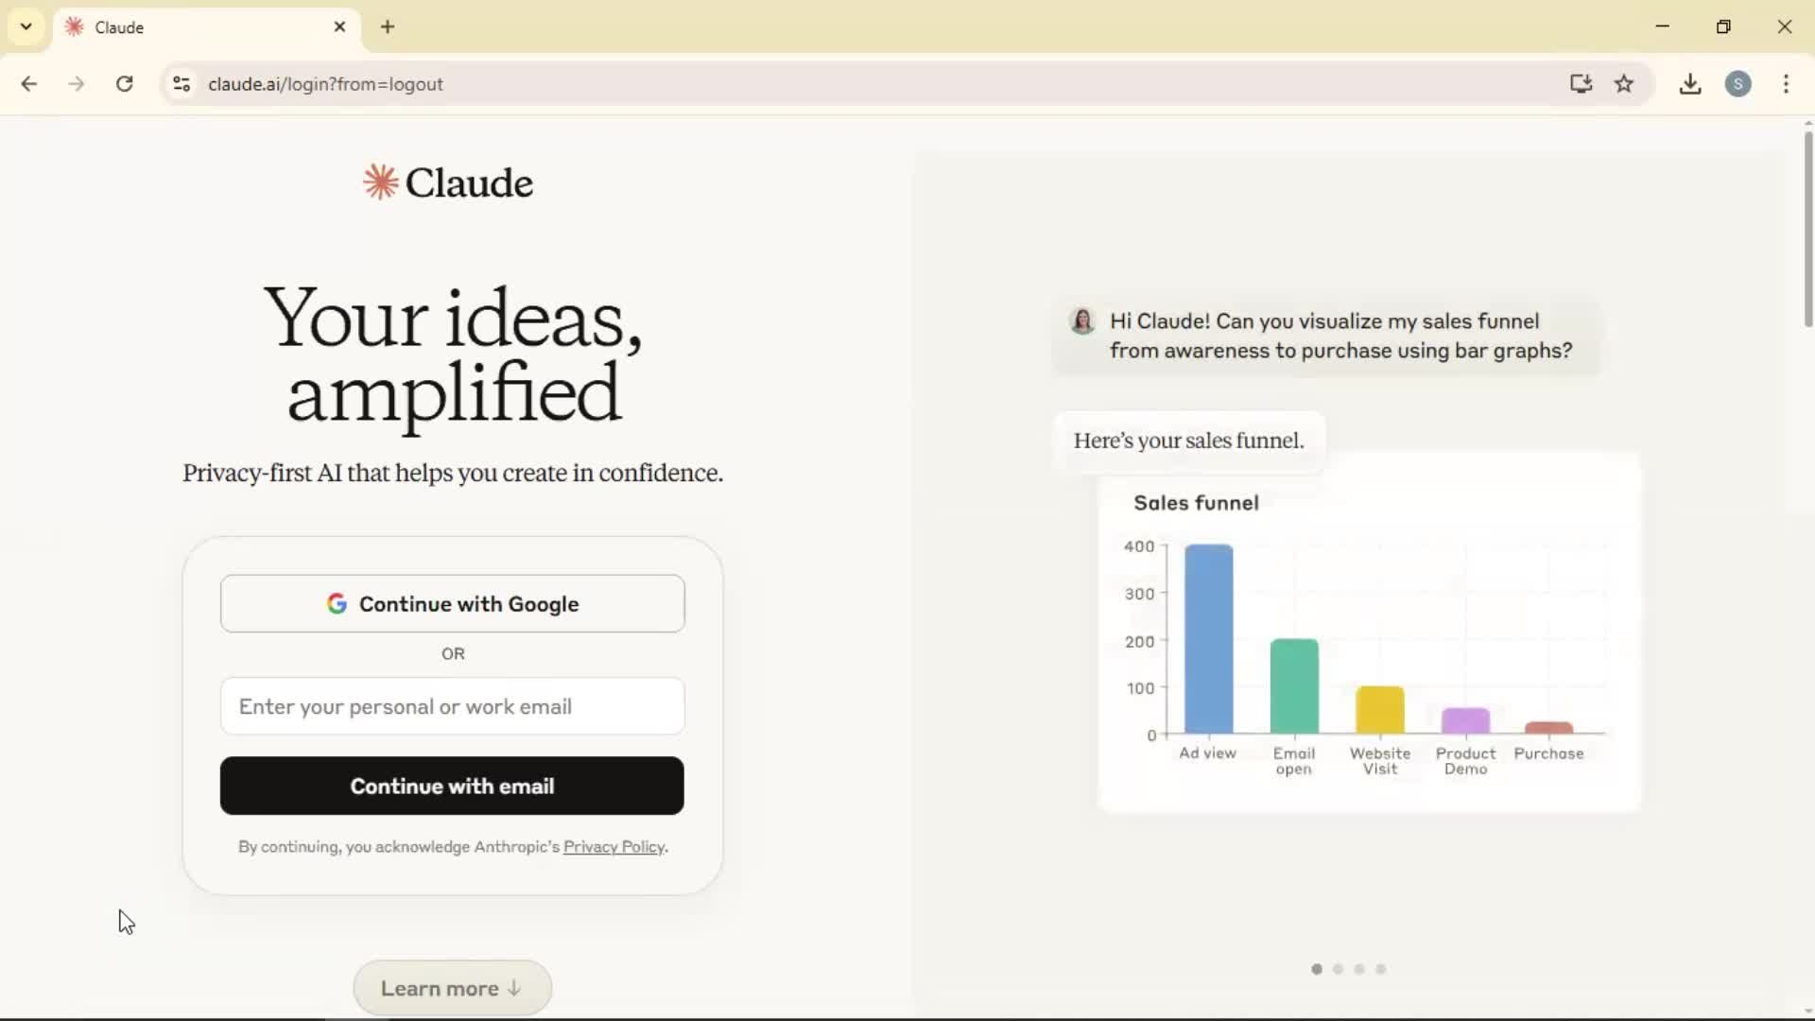Open the tab search dropdown arrow
The width and height of the screenshot is (1815, 1021).
pos(26,26)
